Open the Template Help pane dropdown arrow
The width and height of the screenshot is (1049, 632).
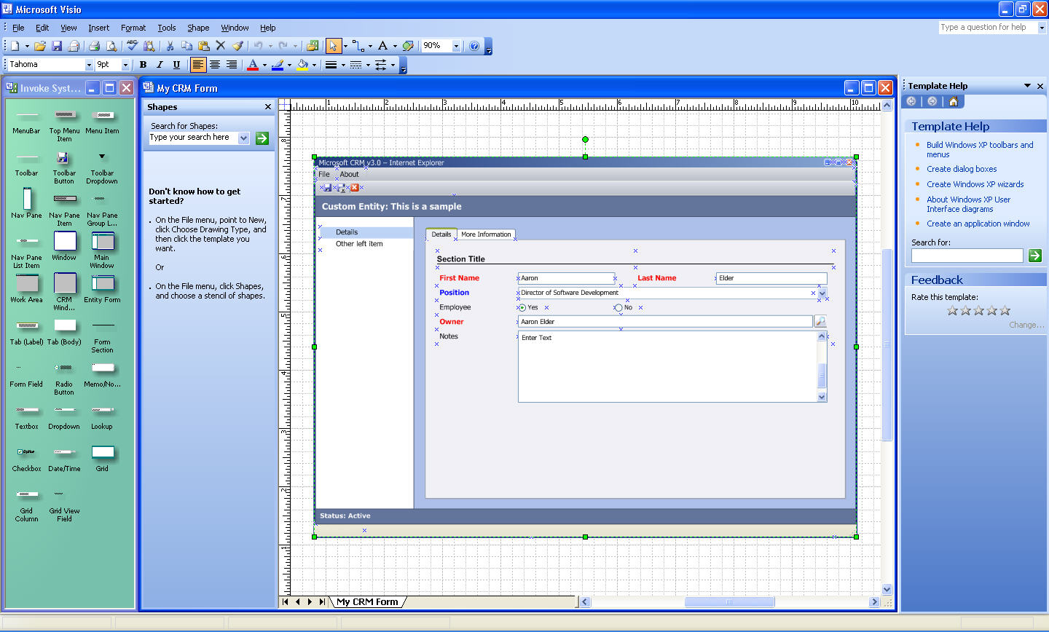click(x=1027, y=86)
